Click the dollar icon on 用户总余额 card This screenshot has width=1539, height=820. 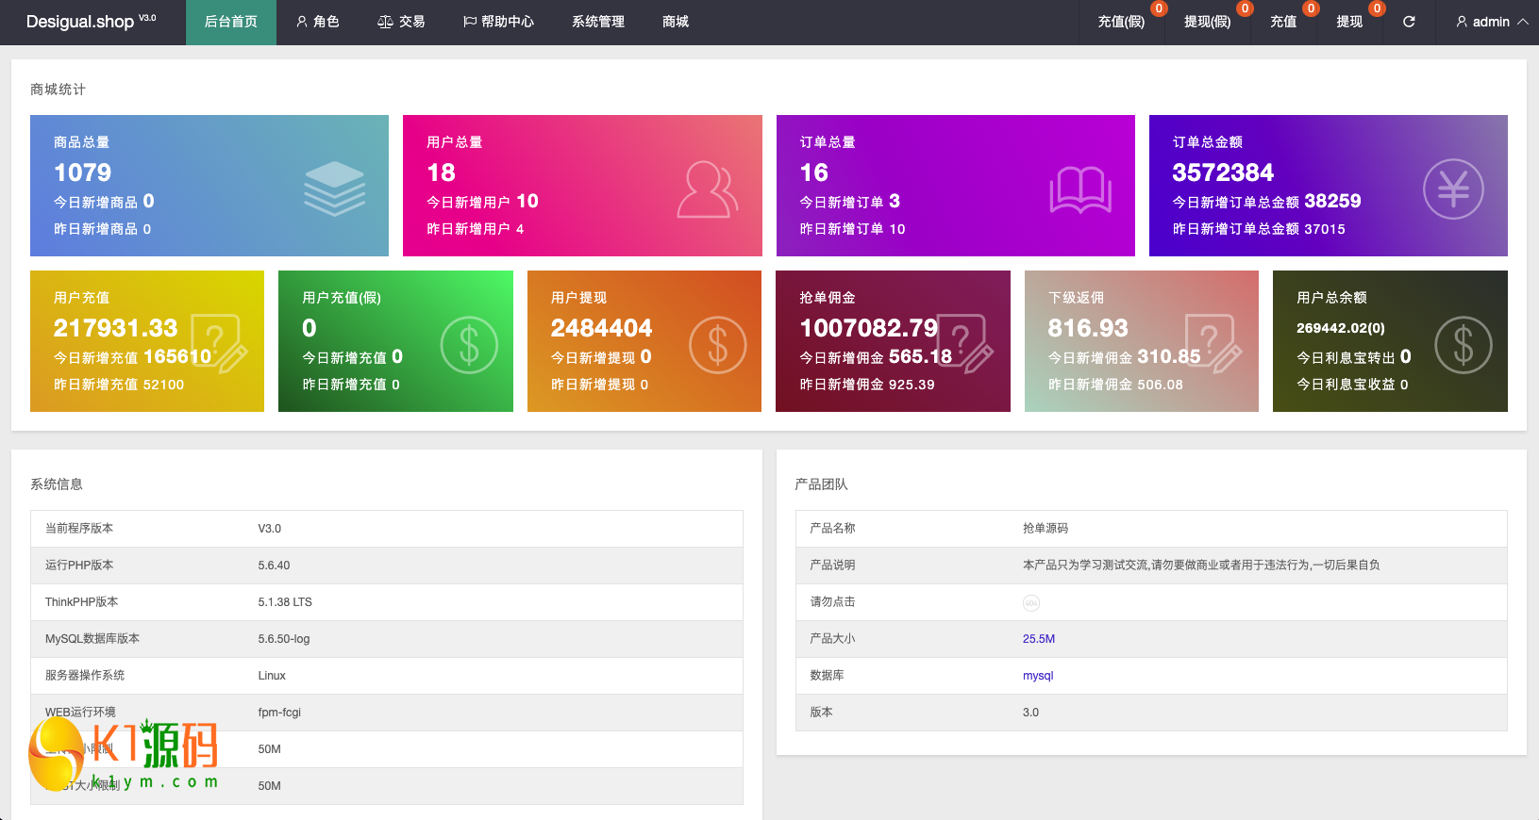tap(1463, 345)
